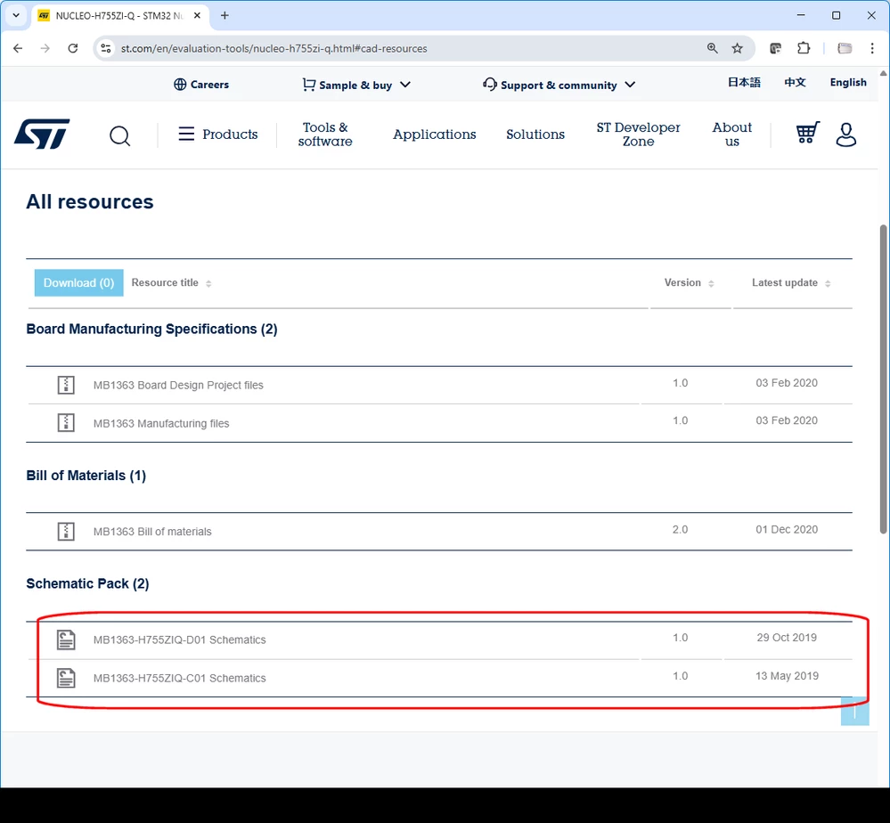Click the scroll-to-top arrow button
Screen dimensions: 890x823
click(x=854, y=711)
